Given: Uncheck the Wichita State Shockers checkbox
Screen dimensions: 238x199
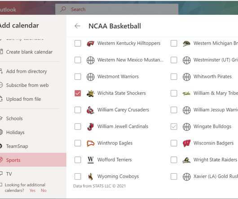Looking at the screenshot, I should point(78,93).
